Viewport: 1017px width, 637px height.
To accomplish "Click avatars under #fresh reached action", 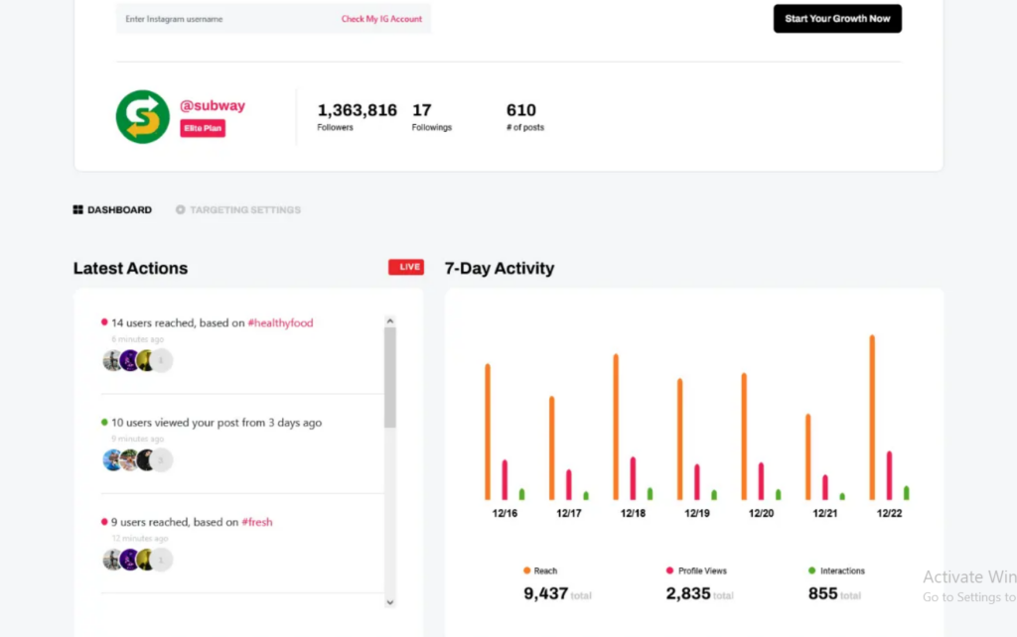I will tap(137, 560).
